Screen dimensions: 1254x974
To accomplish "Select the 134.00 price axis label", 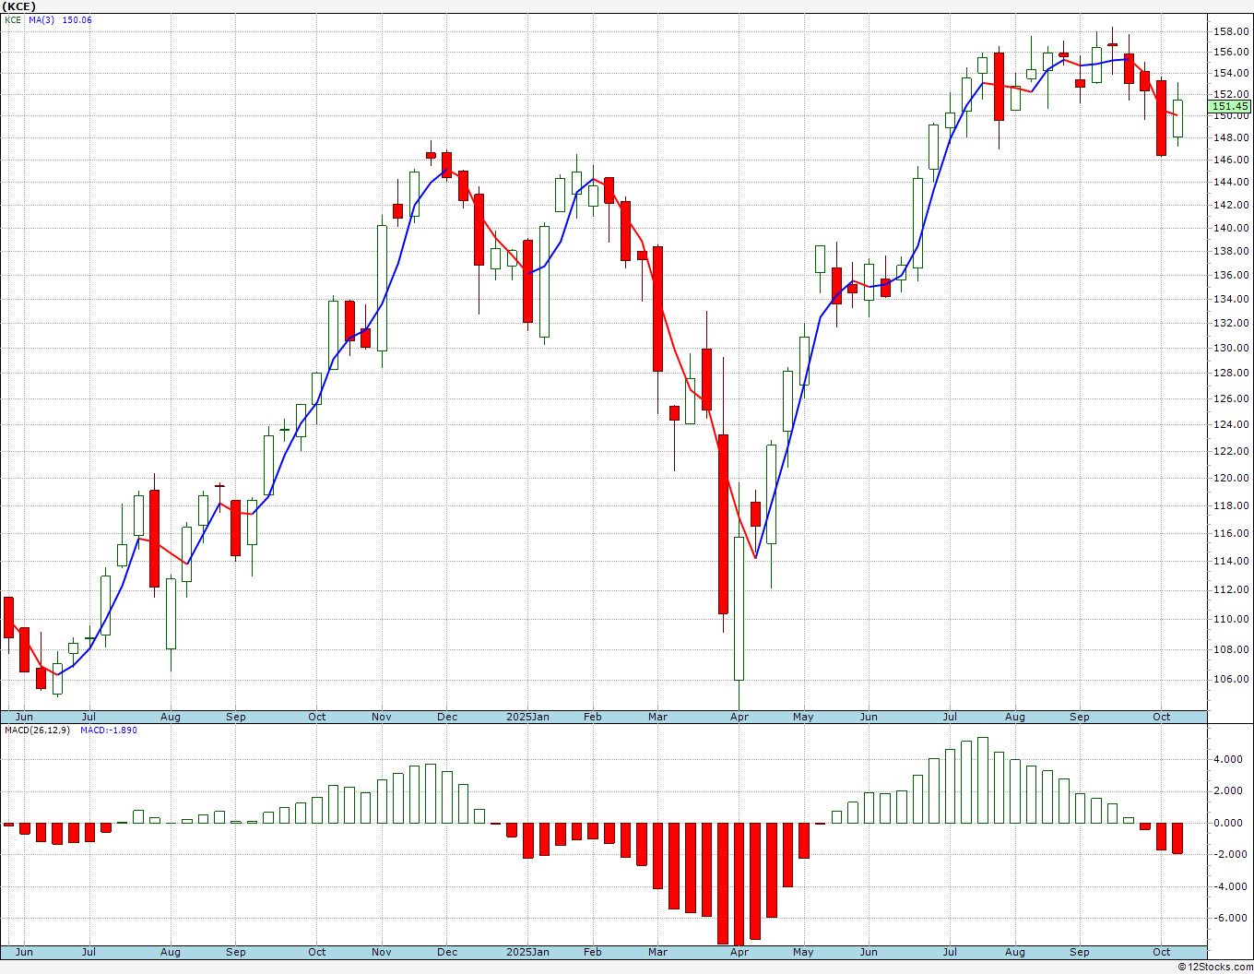I will click(x=1233, y=299).
